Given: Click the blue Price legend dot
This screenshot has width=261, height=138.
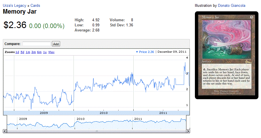Looking at the screenshot, I should [x=137, y=52].
